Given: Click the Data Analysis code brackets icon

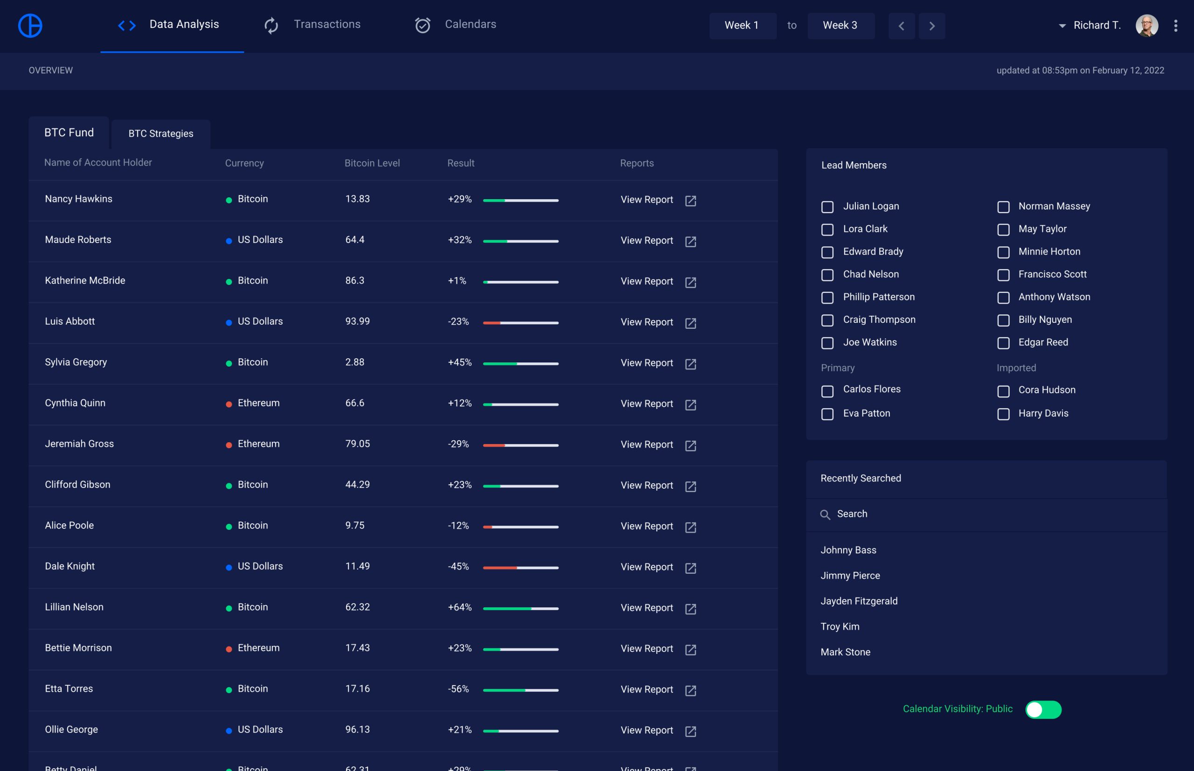Looking at the screenshot, I should (x=127, y=26).
